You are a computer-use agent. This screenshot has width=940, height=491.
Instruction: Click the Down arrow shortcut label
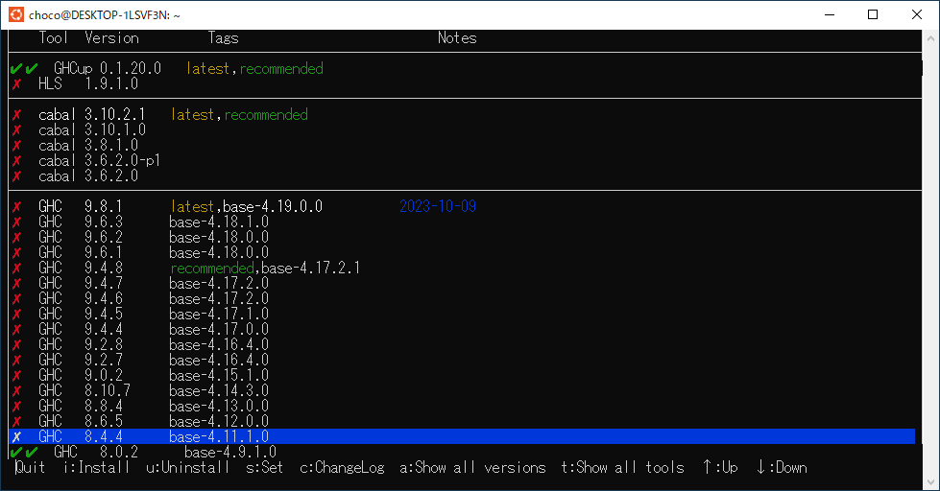(x=782, y=467)
